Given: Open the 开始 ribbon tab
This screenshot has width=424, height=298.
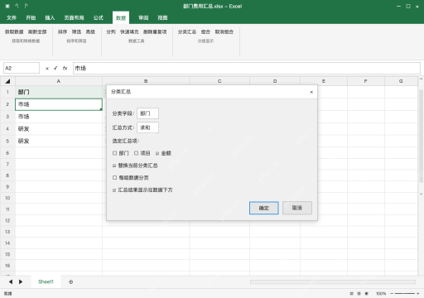Looking at the screenshot, I should [x=31, y=18].
